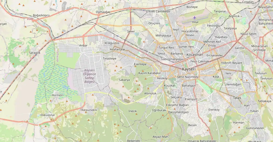Click the Şehit Nazımbey label
This screenshot has width=273, height=142.
click(188, 77)
